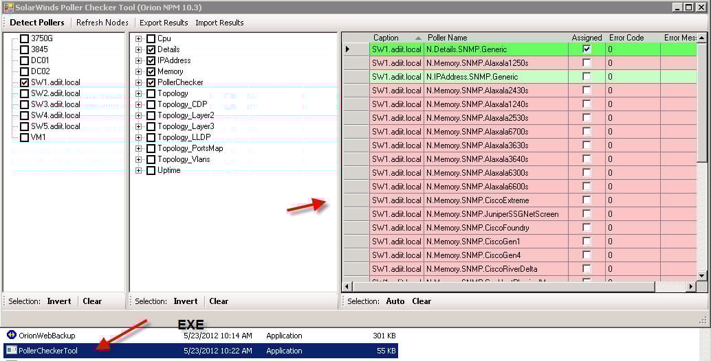The width and height of the screenshot is (711, 361).
Task: Expand the Topology_LLDP tree node
Action: click(x=139, y=137)
